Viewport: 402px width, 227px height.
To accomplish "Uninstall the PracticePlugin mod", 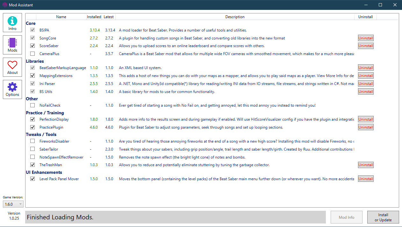I will click(x=366, y=127).
